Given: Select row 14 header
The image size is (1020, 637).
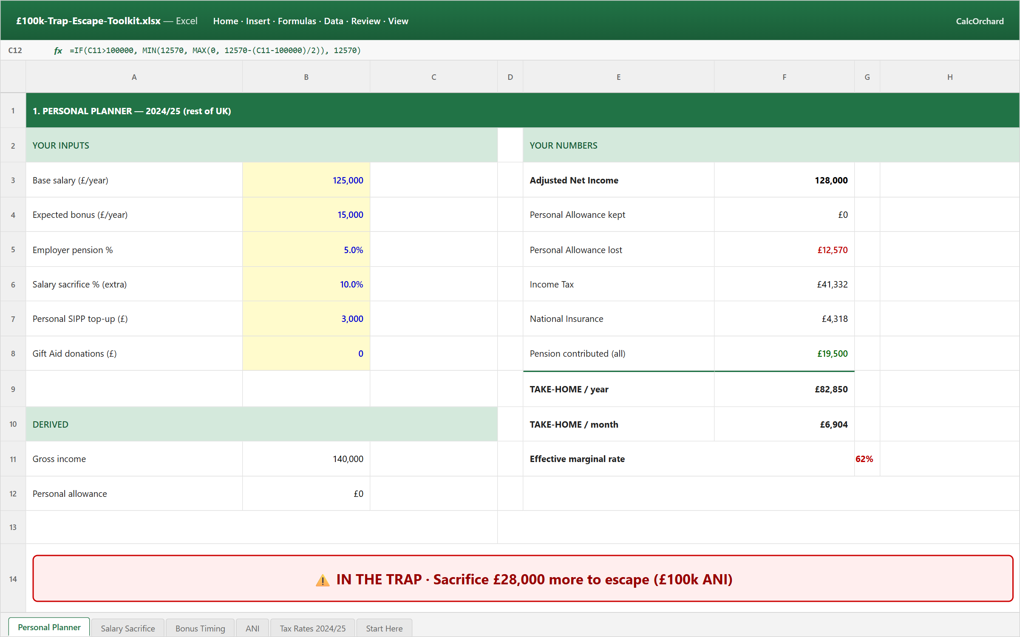Looking at the screenshot, I should tap(13, 579).
